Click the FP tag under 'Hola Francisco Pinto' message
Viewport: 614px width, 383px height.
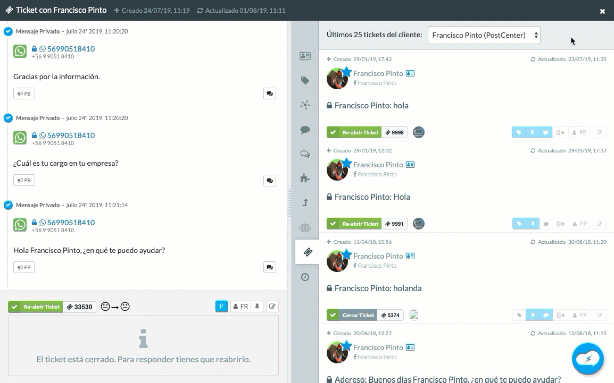24,267
